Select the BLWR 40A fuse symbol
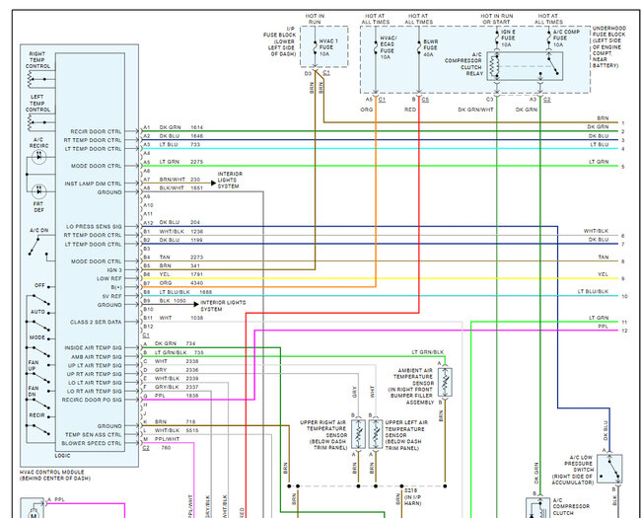This screenshot has height=518, width=641. (x=418, y=47)
